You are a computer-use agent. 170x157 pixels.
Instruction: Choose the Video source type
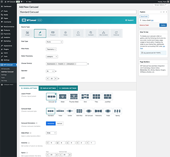click(x=65, y=34)
